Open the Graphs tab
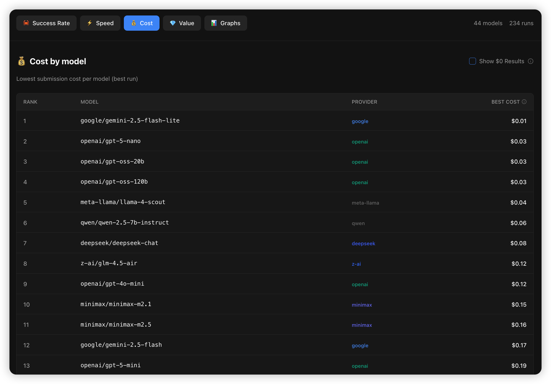Viewport: 551px width, 384px height. (226, 23)
